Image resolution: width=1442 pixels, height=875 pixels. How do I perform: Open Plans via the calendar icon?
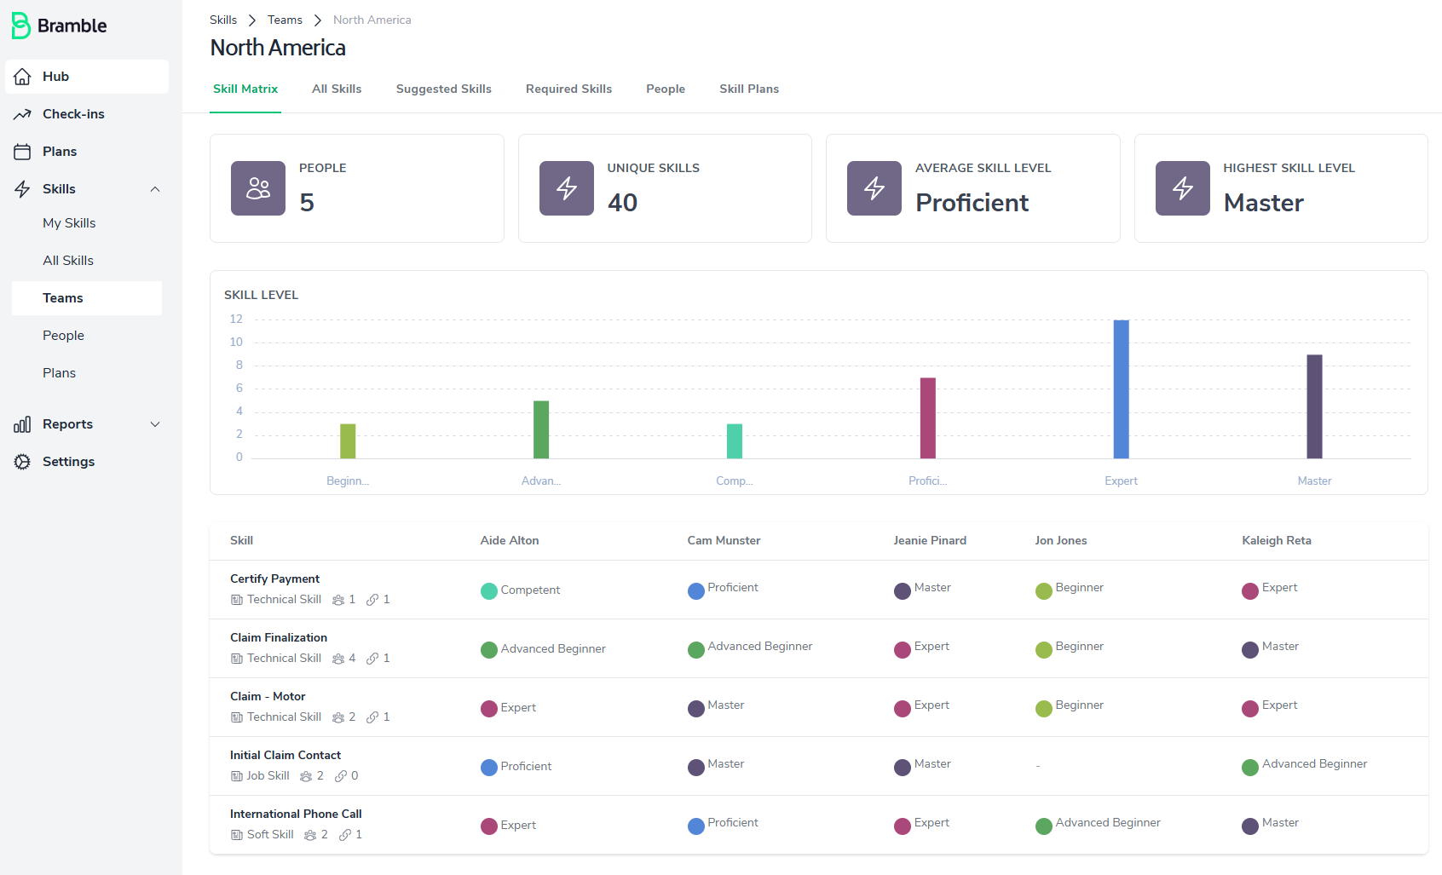pos(22,152)
